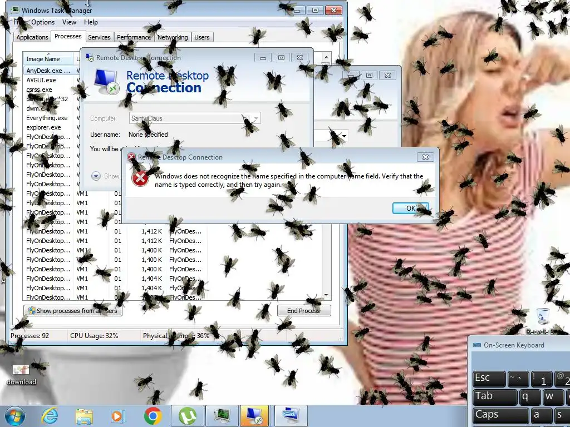Screen dimensions: 570x427
Task: Open the Recycle Bin desktop icon
Action: 543,321
